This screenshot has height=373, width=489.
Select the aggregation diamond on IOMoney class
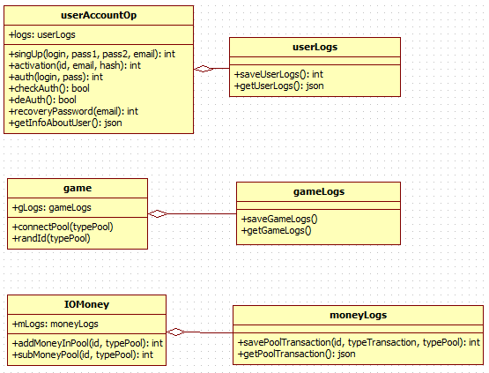tap(176, 332)
